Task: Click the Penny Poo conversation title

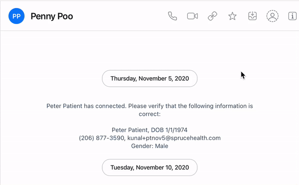Action: tap(52, 16)
